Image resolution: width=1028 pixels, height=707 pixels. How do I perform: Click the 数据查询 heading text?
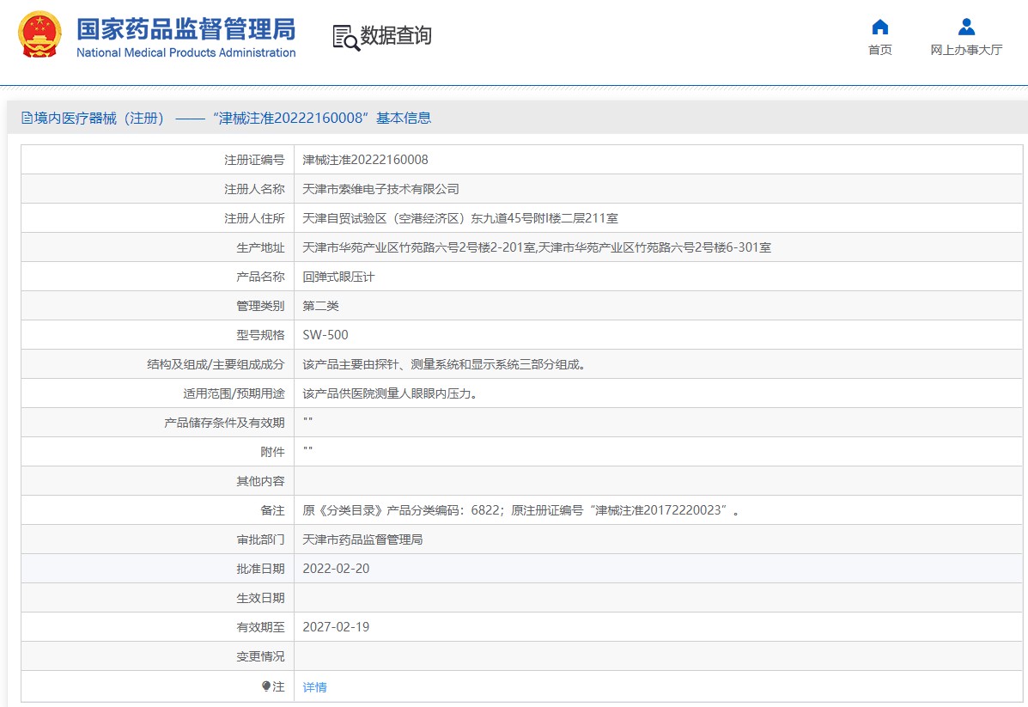[x=396, y=36]
